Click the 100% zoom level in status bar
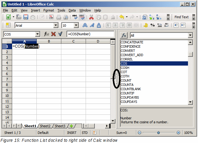Screen dimensions: 198x143 (188, 133)
